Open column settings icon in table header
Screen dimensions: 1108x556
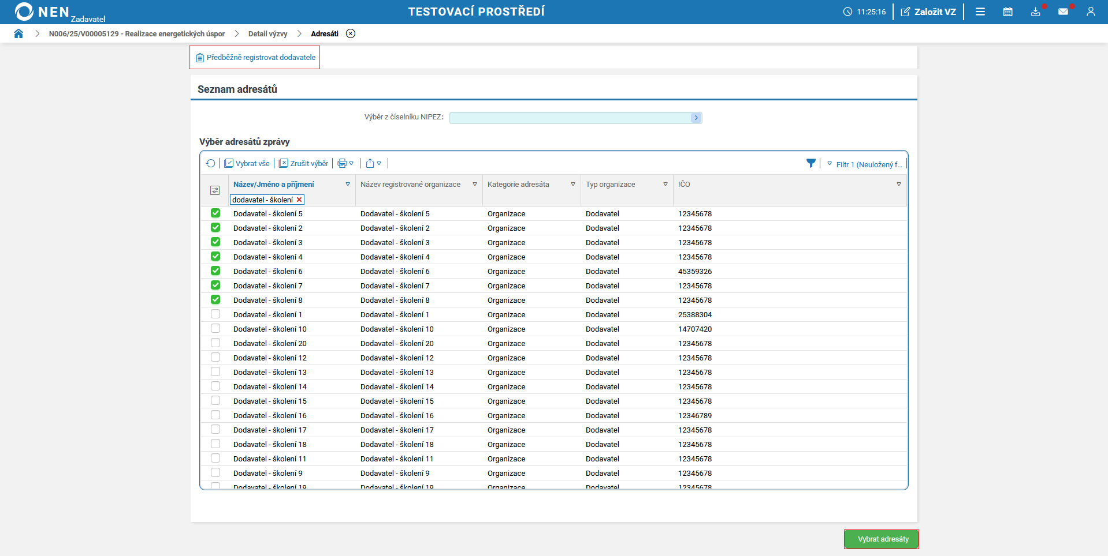[x=215, y=190]
